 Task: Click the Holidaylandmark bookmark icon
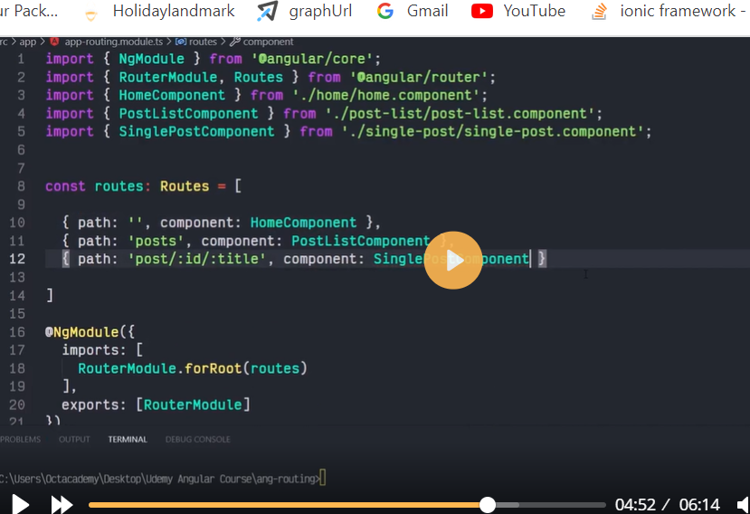point(91,13)
